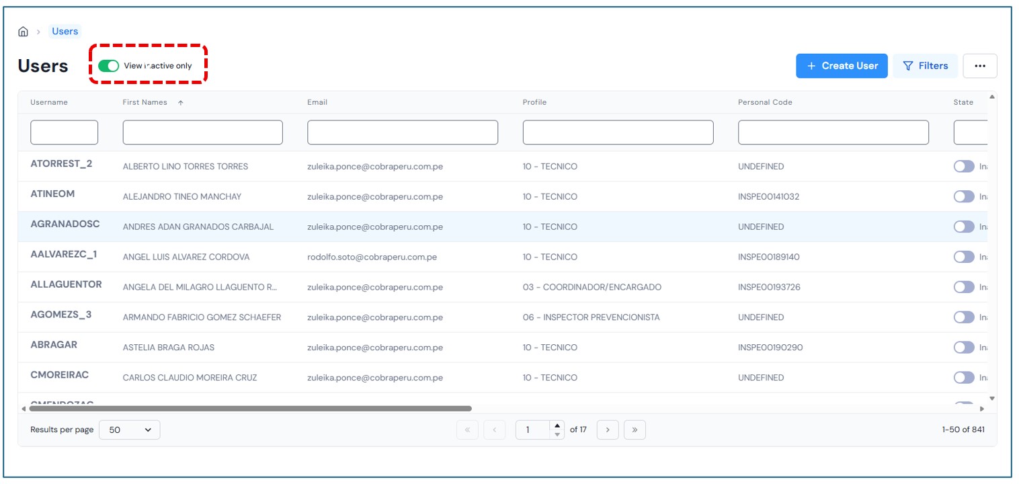This screenshot has height=484, width=1019.
Task: Go to the next page arrow
Action: click(x=608, y=430)
